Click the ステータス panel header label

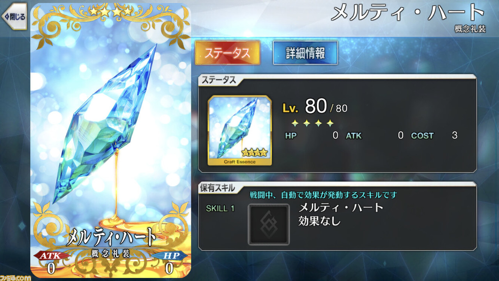coord(219,80)
